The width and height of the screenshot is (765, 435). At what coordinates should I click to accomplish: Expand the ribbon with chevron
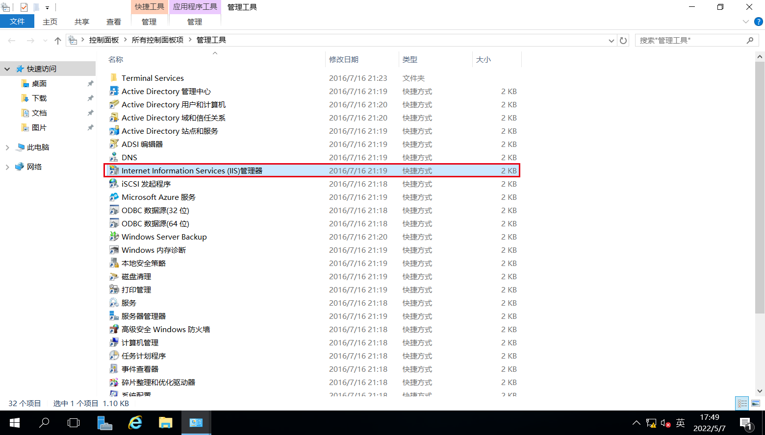tap(745, 22)
